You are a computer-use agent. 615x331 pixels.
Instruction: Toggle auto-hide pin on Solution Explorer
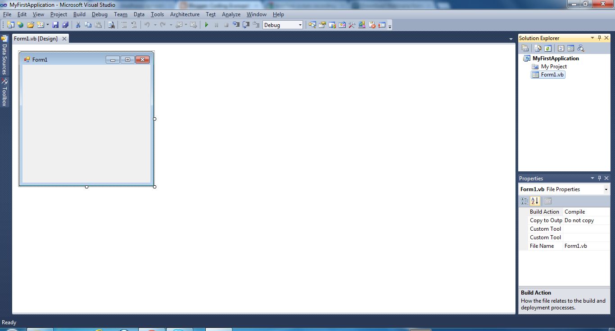click(599, 38)
